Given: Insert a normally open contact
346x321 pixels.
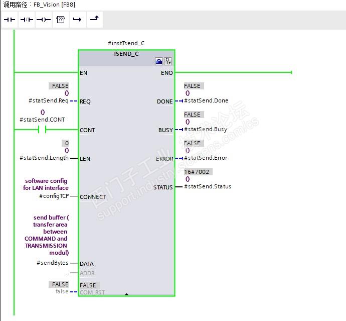Looking at the screenshot, I should click(10, 20).
